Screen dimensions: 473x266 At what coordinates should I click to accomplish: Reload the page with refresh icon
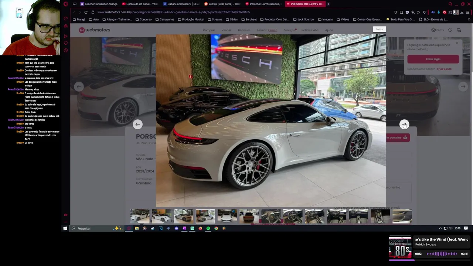click(86, 12)
